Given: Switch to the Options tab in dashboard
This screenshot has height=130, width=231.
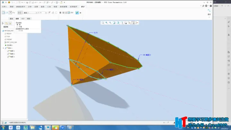Looking at the screenshot, I should pyautogui.click(x=17, y=19).
